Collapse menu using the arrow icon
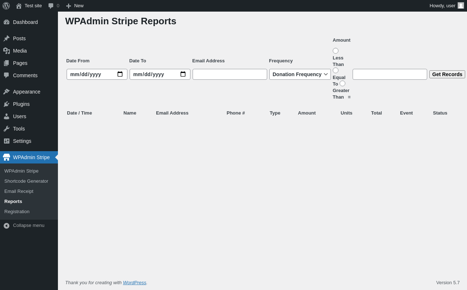The image size is (467, 290). [x=7, y=225]
